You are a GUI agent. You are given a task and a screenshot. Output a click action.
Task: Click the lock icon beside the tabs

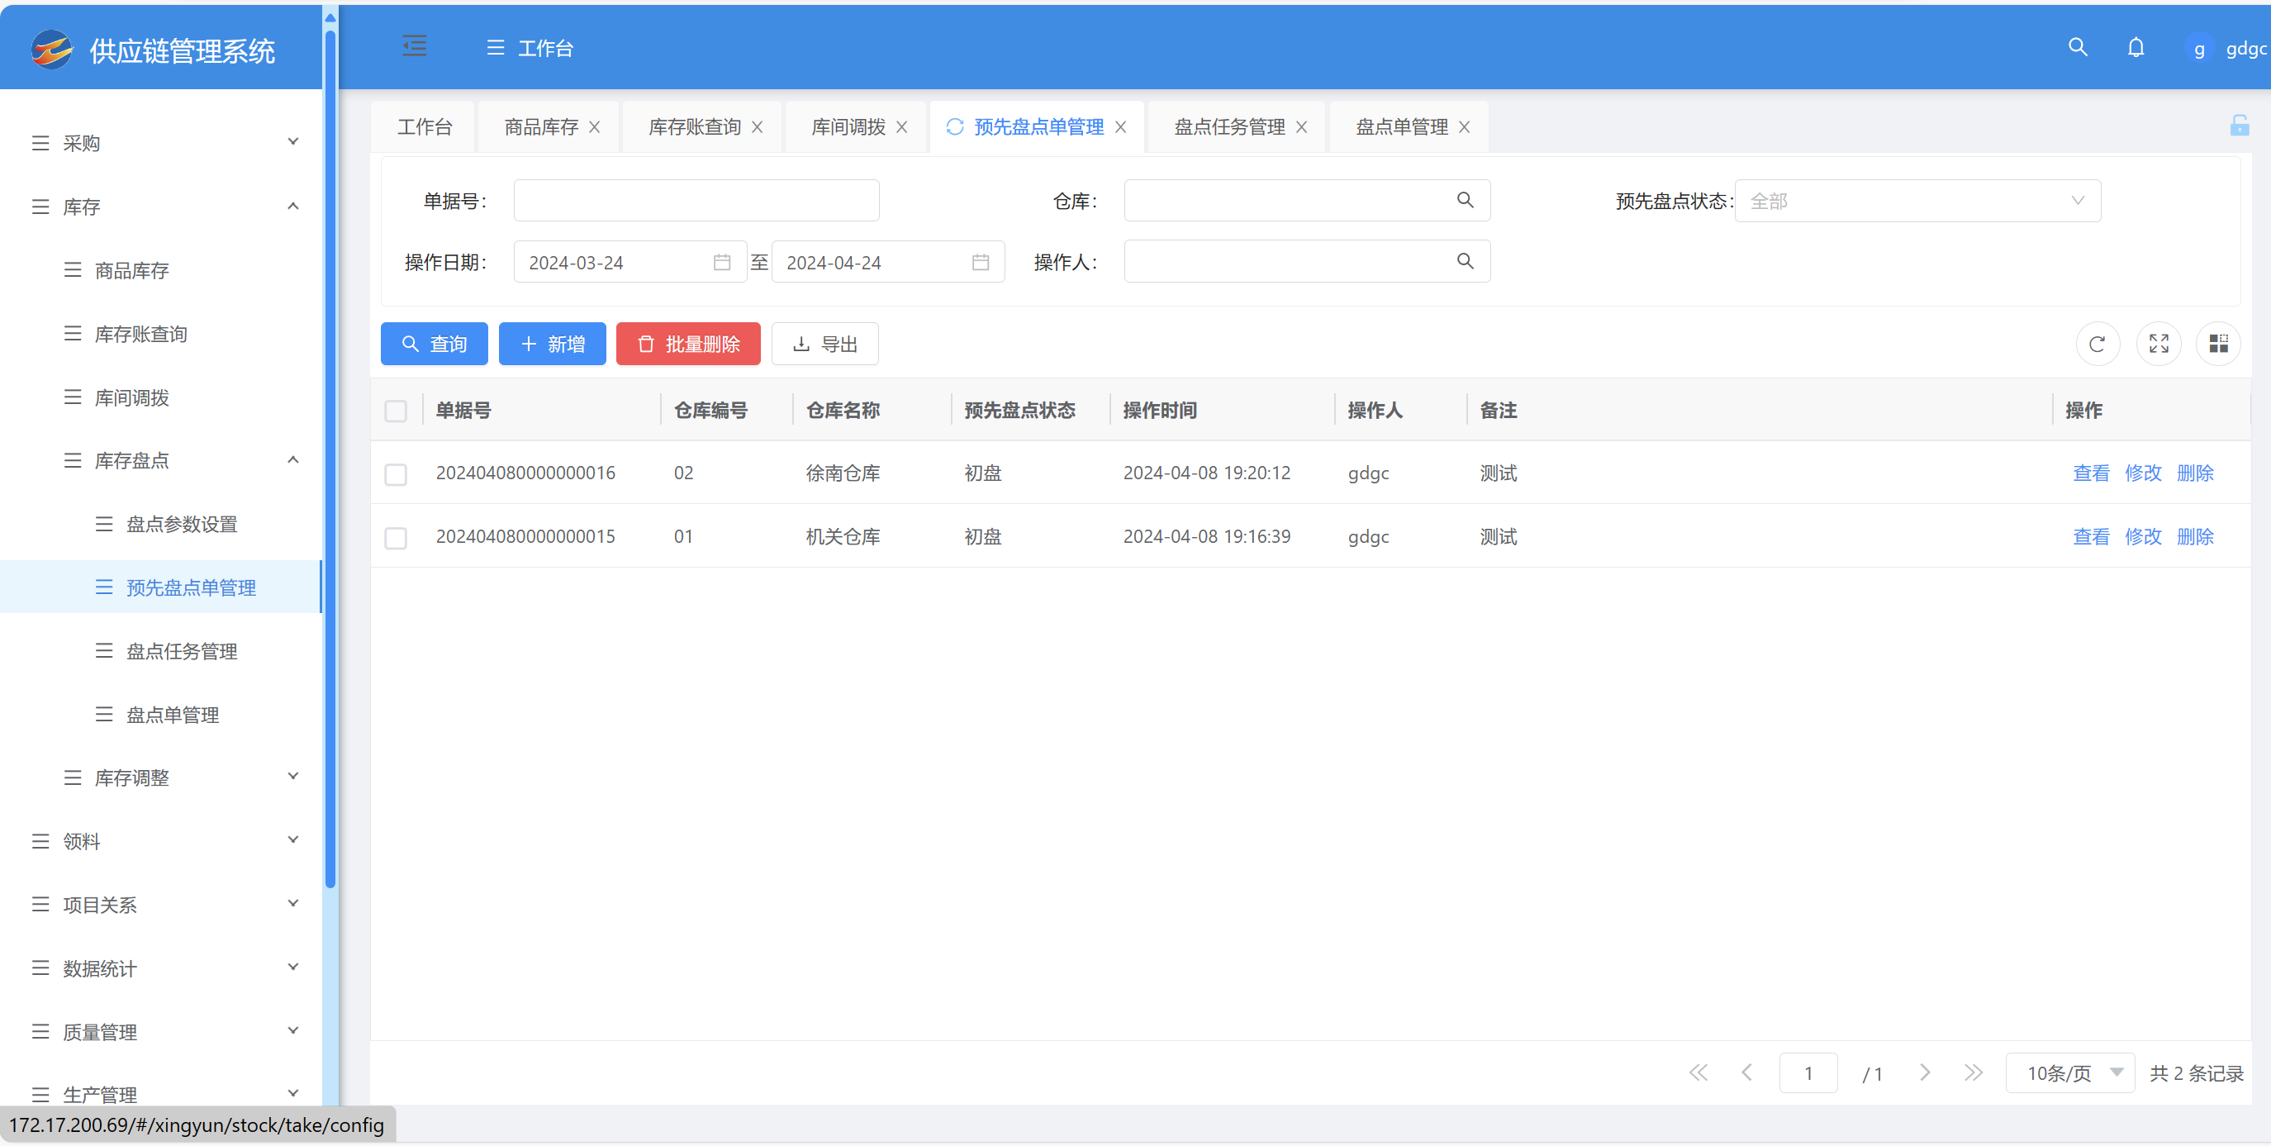tap(2240, 126)
